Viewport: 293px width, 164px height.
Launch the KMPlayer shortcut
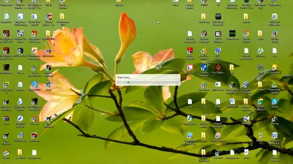[x=246, y=119]
